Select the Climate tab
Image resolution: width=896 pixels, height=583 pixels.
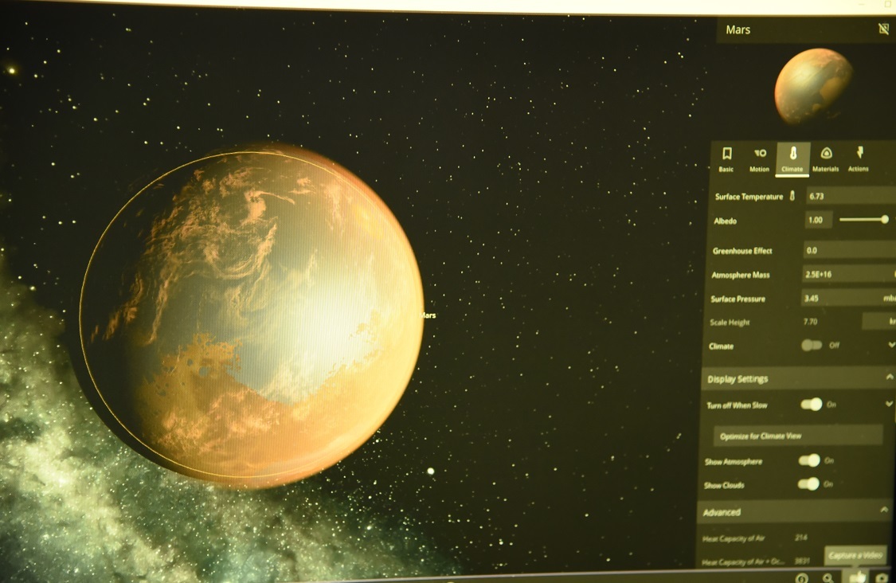click(x=792, y=158)
